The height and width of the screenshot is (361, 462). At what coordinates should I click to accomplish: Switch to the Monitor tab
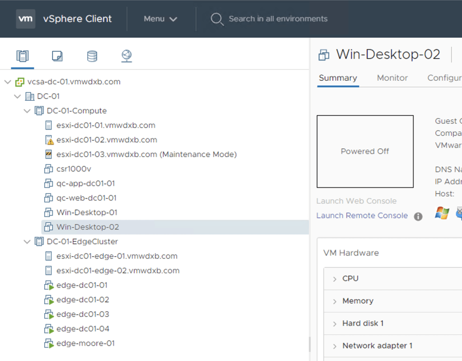(392, 78)
